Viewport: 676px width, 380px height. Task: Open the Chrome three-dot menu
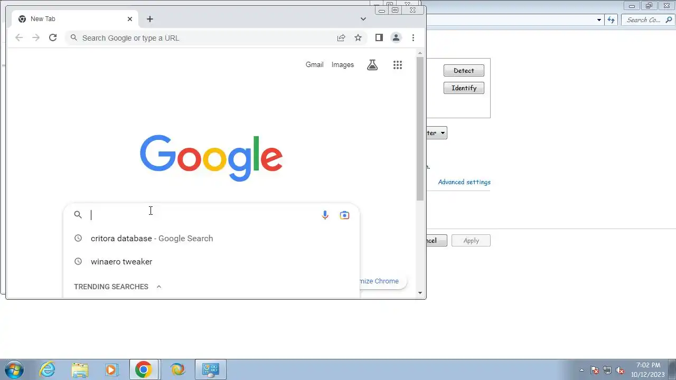point(413,37)
